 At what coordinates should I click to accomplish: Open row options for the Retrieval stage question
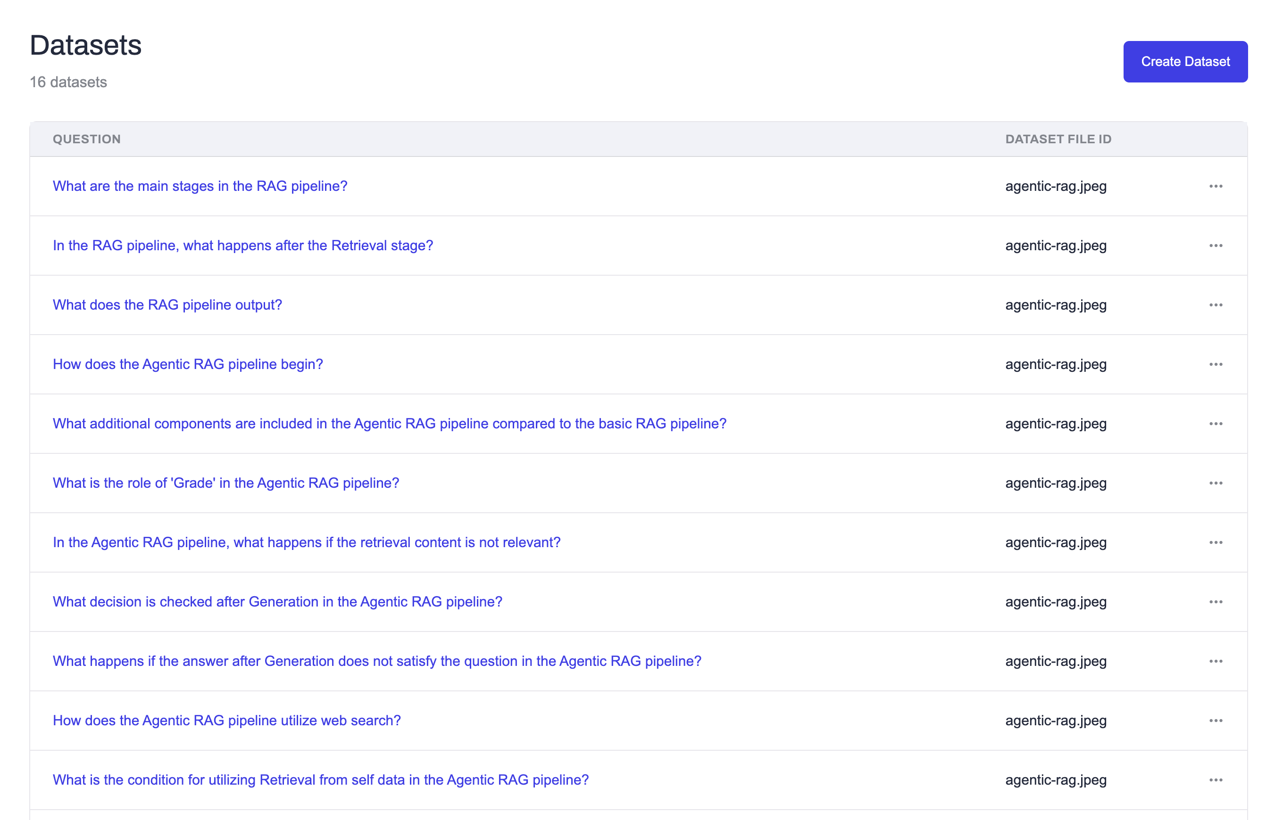click(x=1216, y=246)
